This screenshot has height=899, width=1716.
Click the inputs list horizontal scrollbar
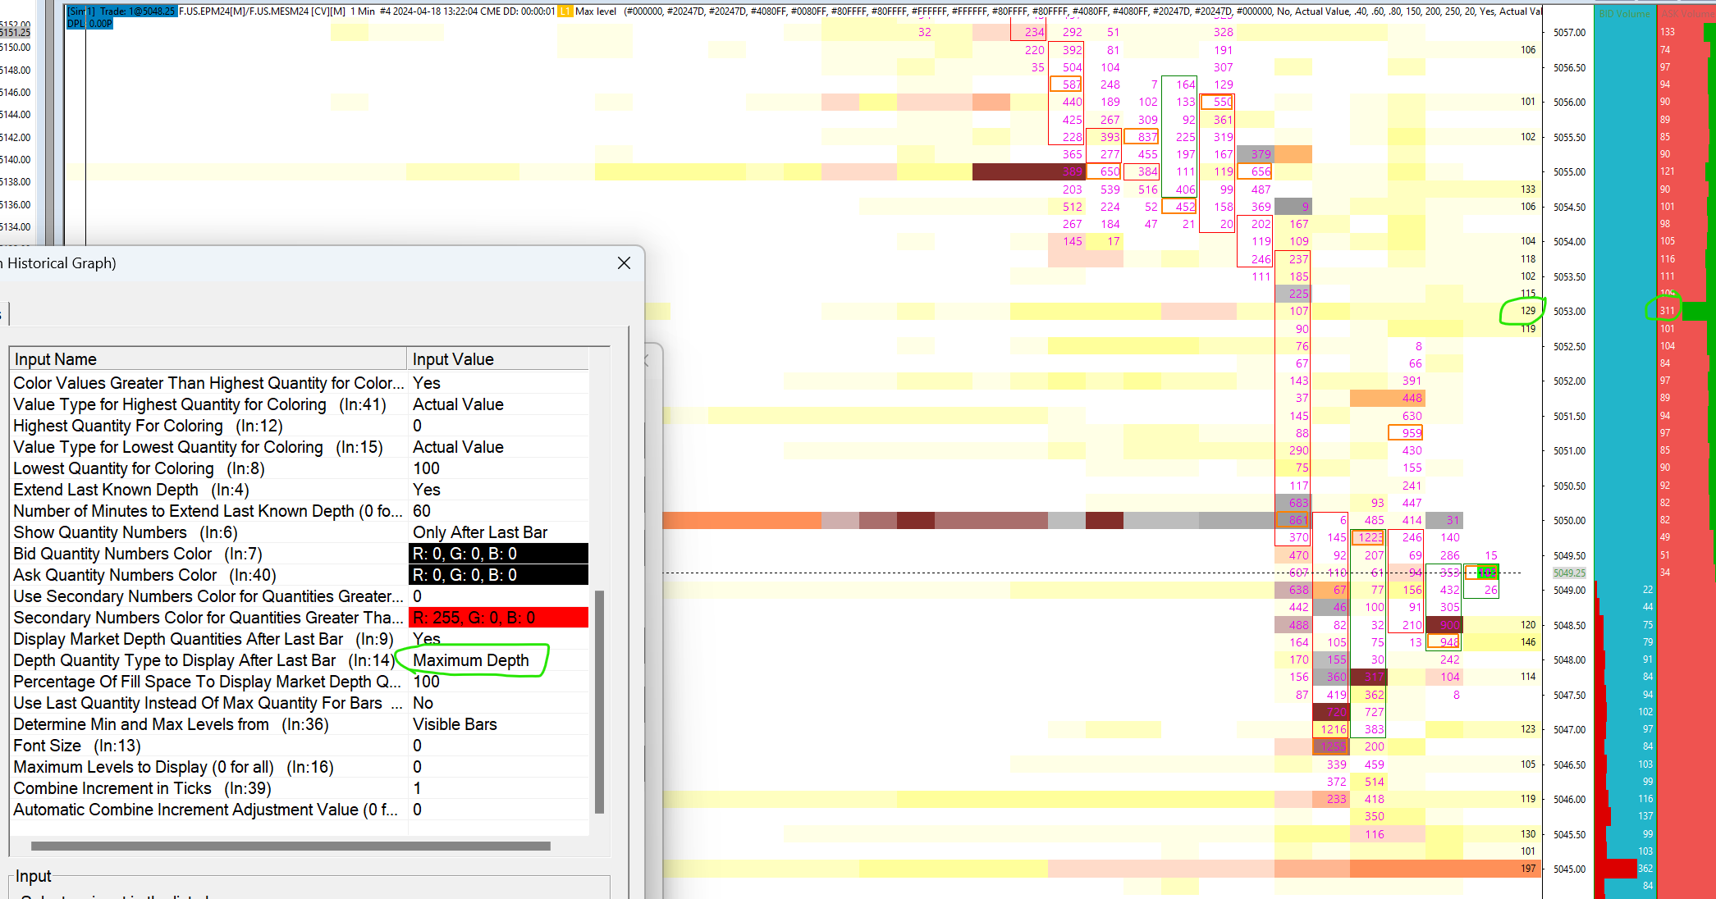(x=291, y=846)
